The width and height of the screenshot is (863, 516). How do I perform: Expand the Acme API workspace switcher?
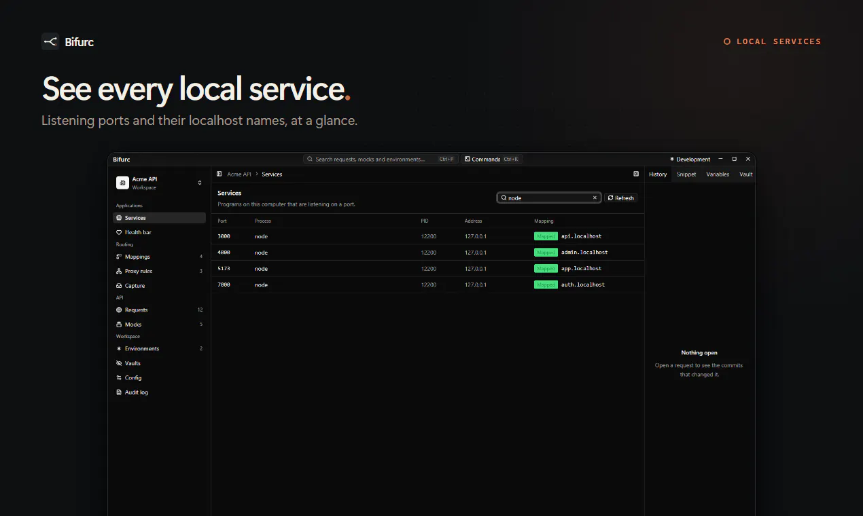pos(159,183)
